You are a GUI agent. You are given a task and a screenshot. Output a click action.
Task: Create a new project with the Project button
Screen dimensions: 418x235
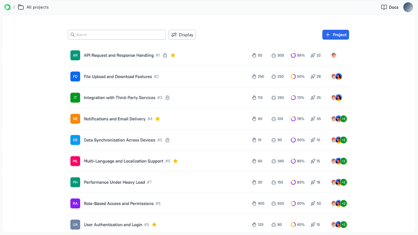[x=336, y=35]
